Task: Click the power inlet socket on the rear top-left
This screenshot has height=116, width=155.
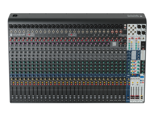Action: 15,16
